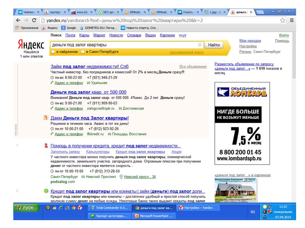Open ad 'Деньги под залог квар. от 500 000'
305x228 pixels.
point(89,92)
